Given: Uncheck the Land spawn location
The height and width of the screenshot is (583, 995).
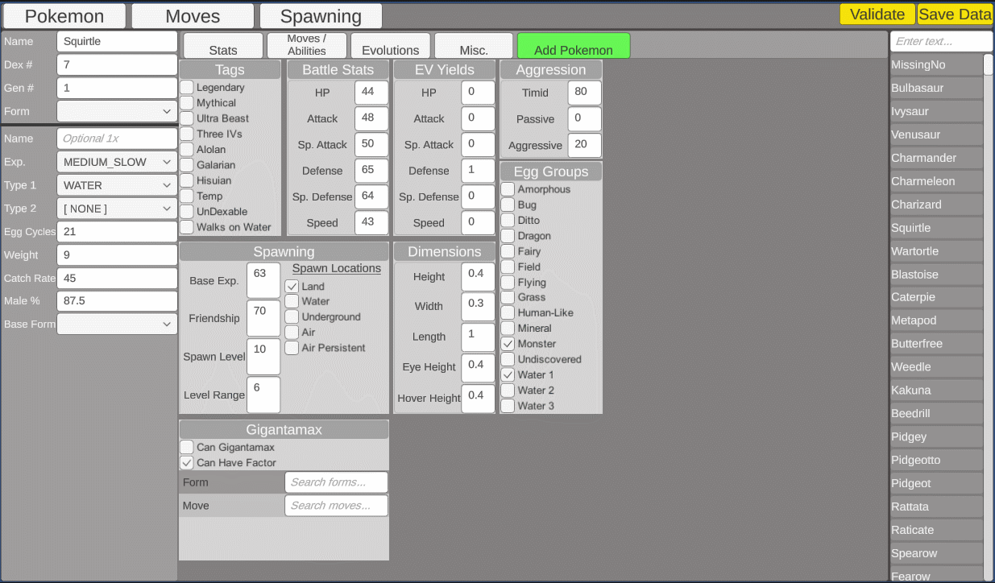Looking at the screenshot, I should (x=292, y=286).
